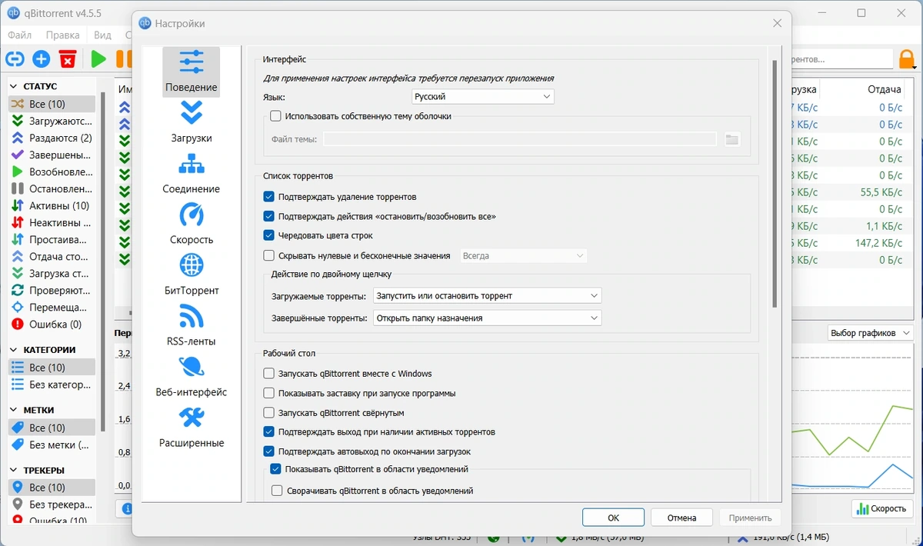923x546 pixels.
Task: Select the Без трекера filter
Action: [x=52, y=504]
